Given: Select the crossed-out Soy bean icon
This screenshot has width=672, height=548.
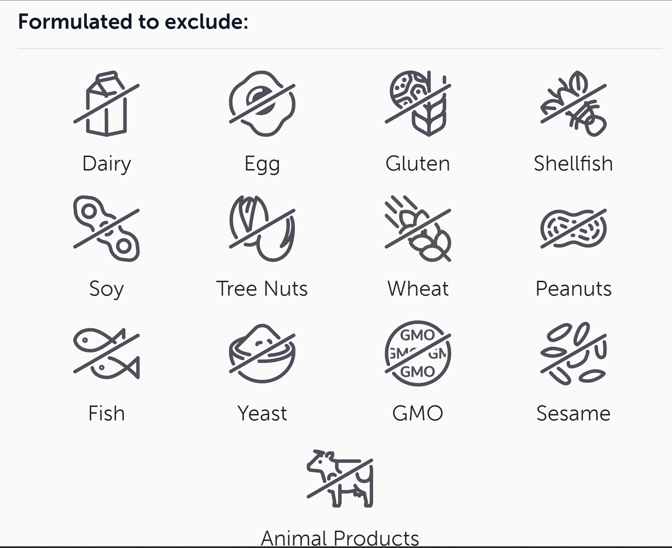Looking at the screenshot, I should tap(106, 229).
